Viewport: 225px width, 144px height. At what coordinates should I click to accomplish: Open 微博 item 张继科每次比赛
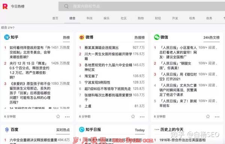point(108,97)
